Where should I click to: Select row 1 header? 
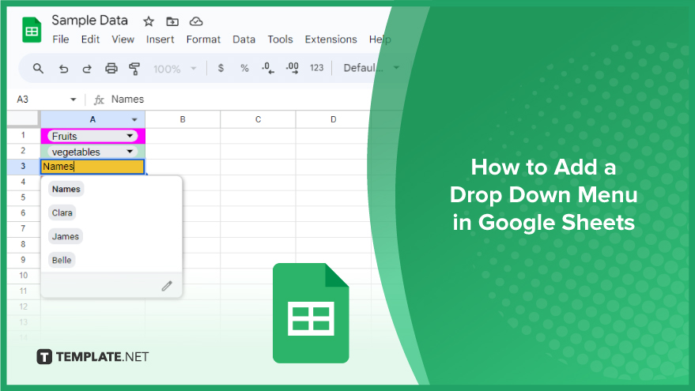click(23, 136)
